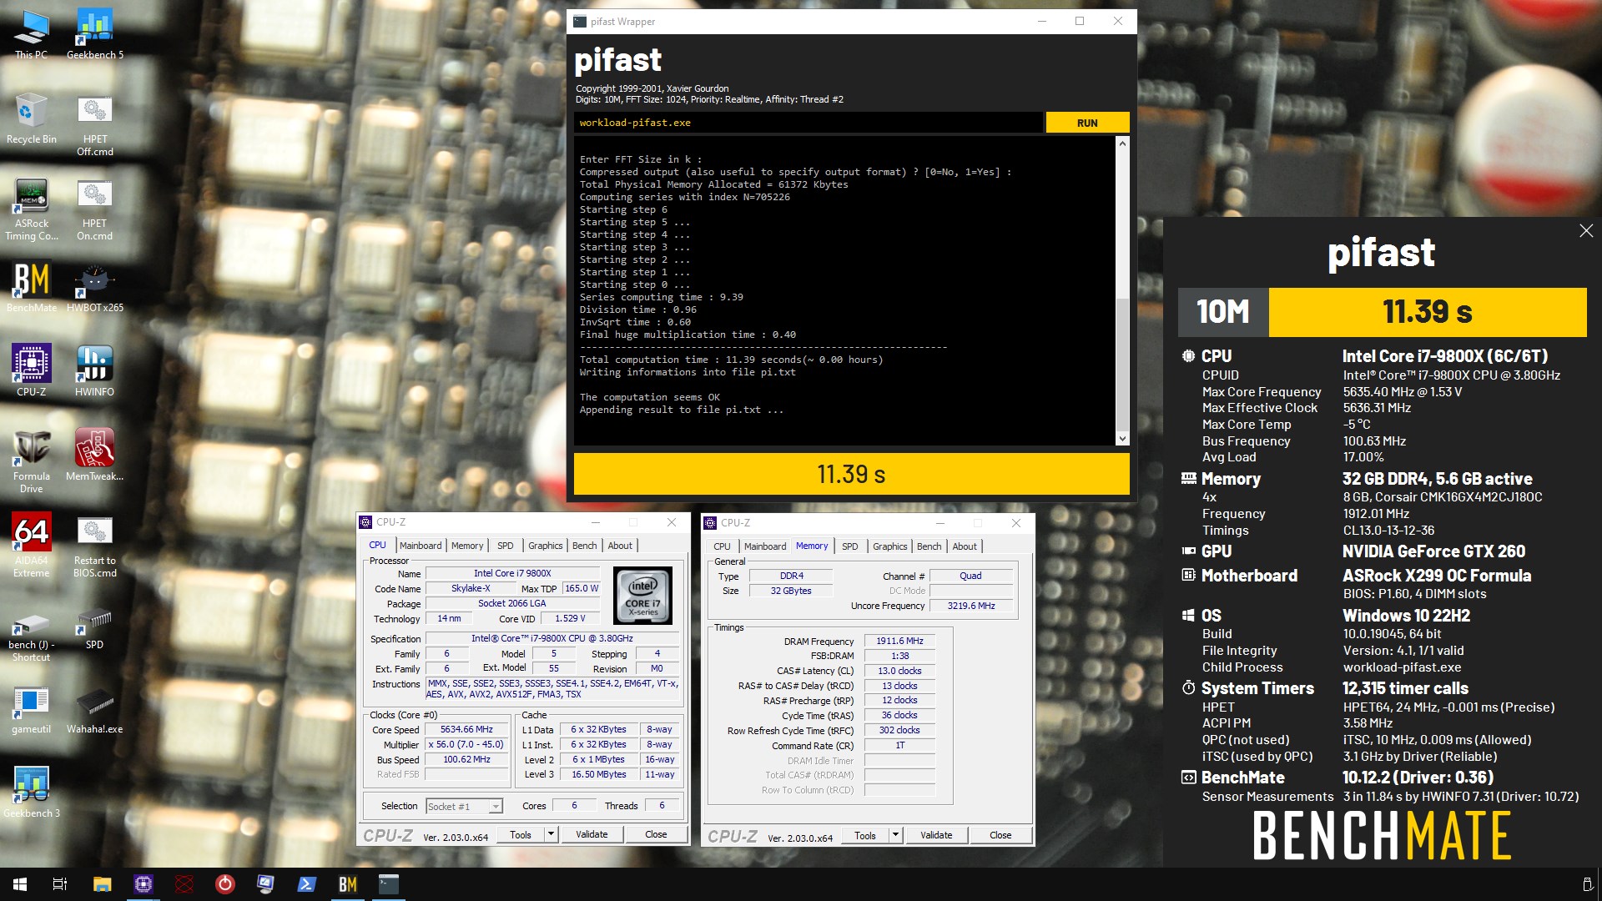Select the HPET Off.cmd desktop file
The width and height of the screenshot is (1602, 901).
pyautogui.click(x=95, y=125)
